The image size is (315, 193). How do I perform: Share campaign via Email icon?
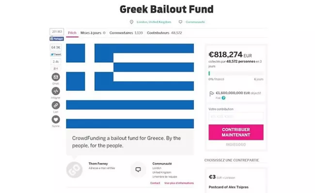(x=56, y=77)
